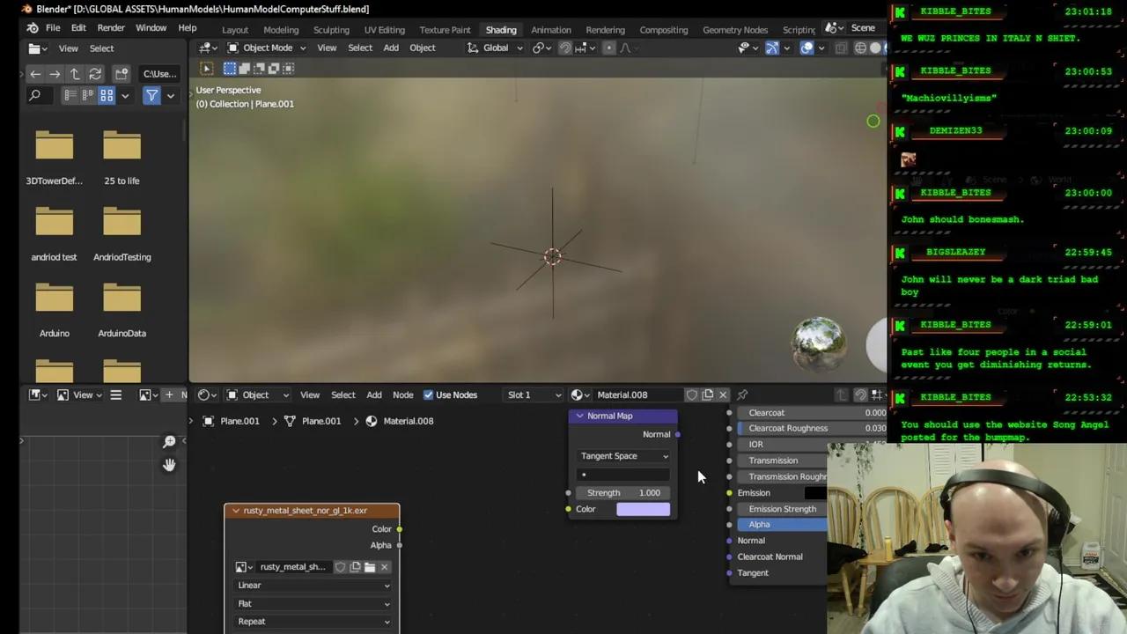Open the Object Mode dropdown

coord(267,48)
